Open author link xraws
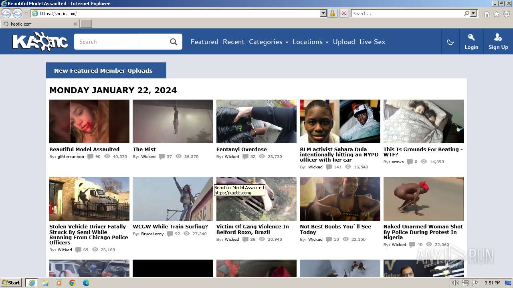The image size is (513, 288). click(398, 162)
